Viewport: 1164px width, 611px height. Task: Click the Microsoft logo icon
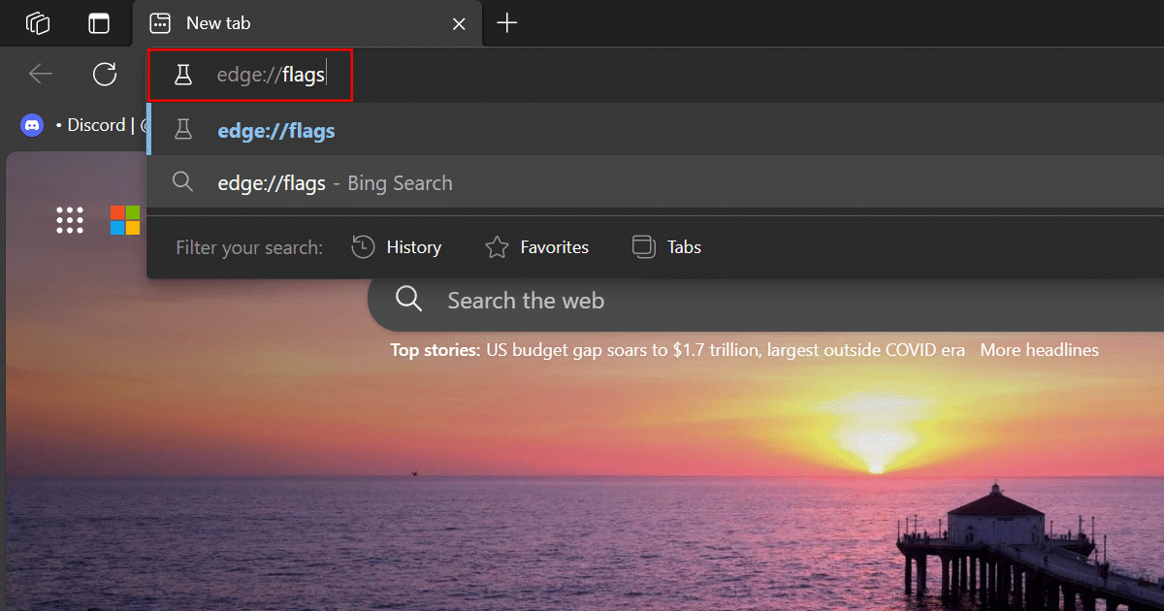coord(125,220)
